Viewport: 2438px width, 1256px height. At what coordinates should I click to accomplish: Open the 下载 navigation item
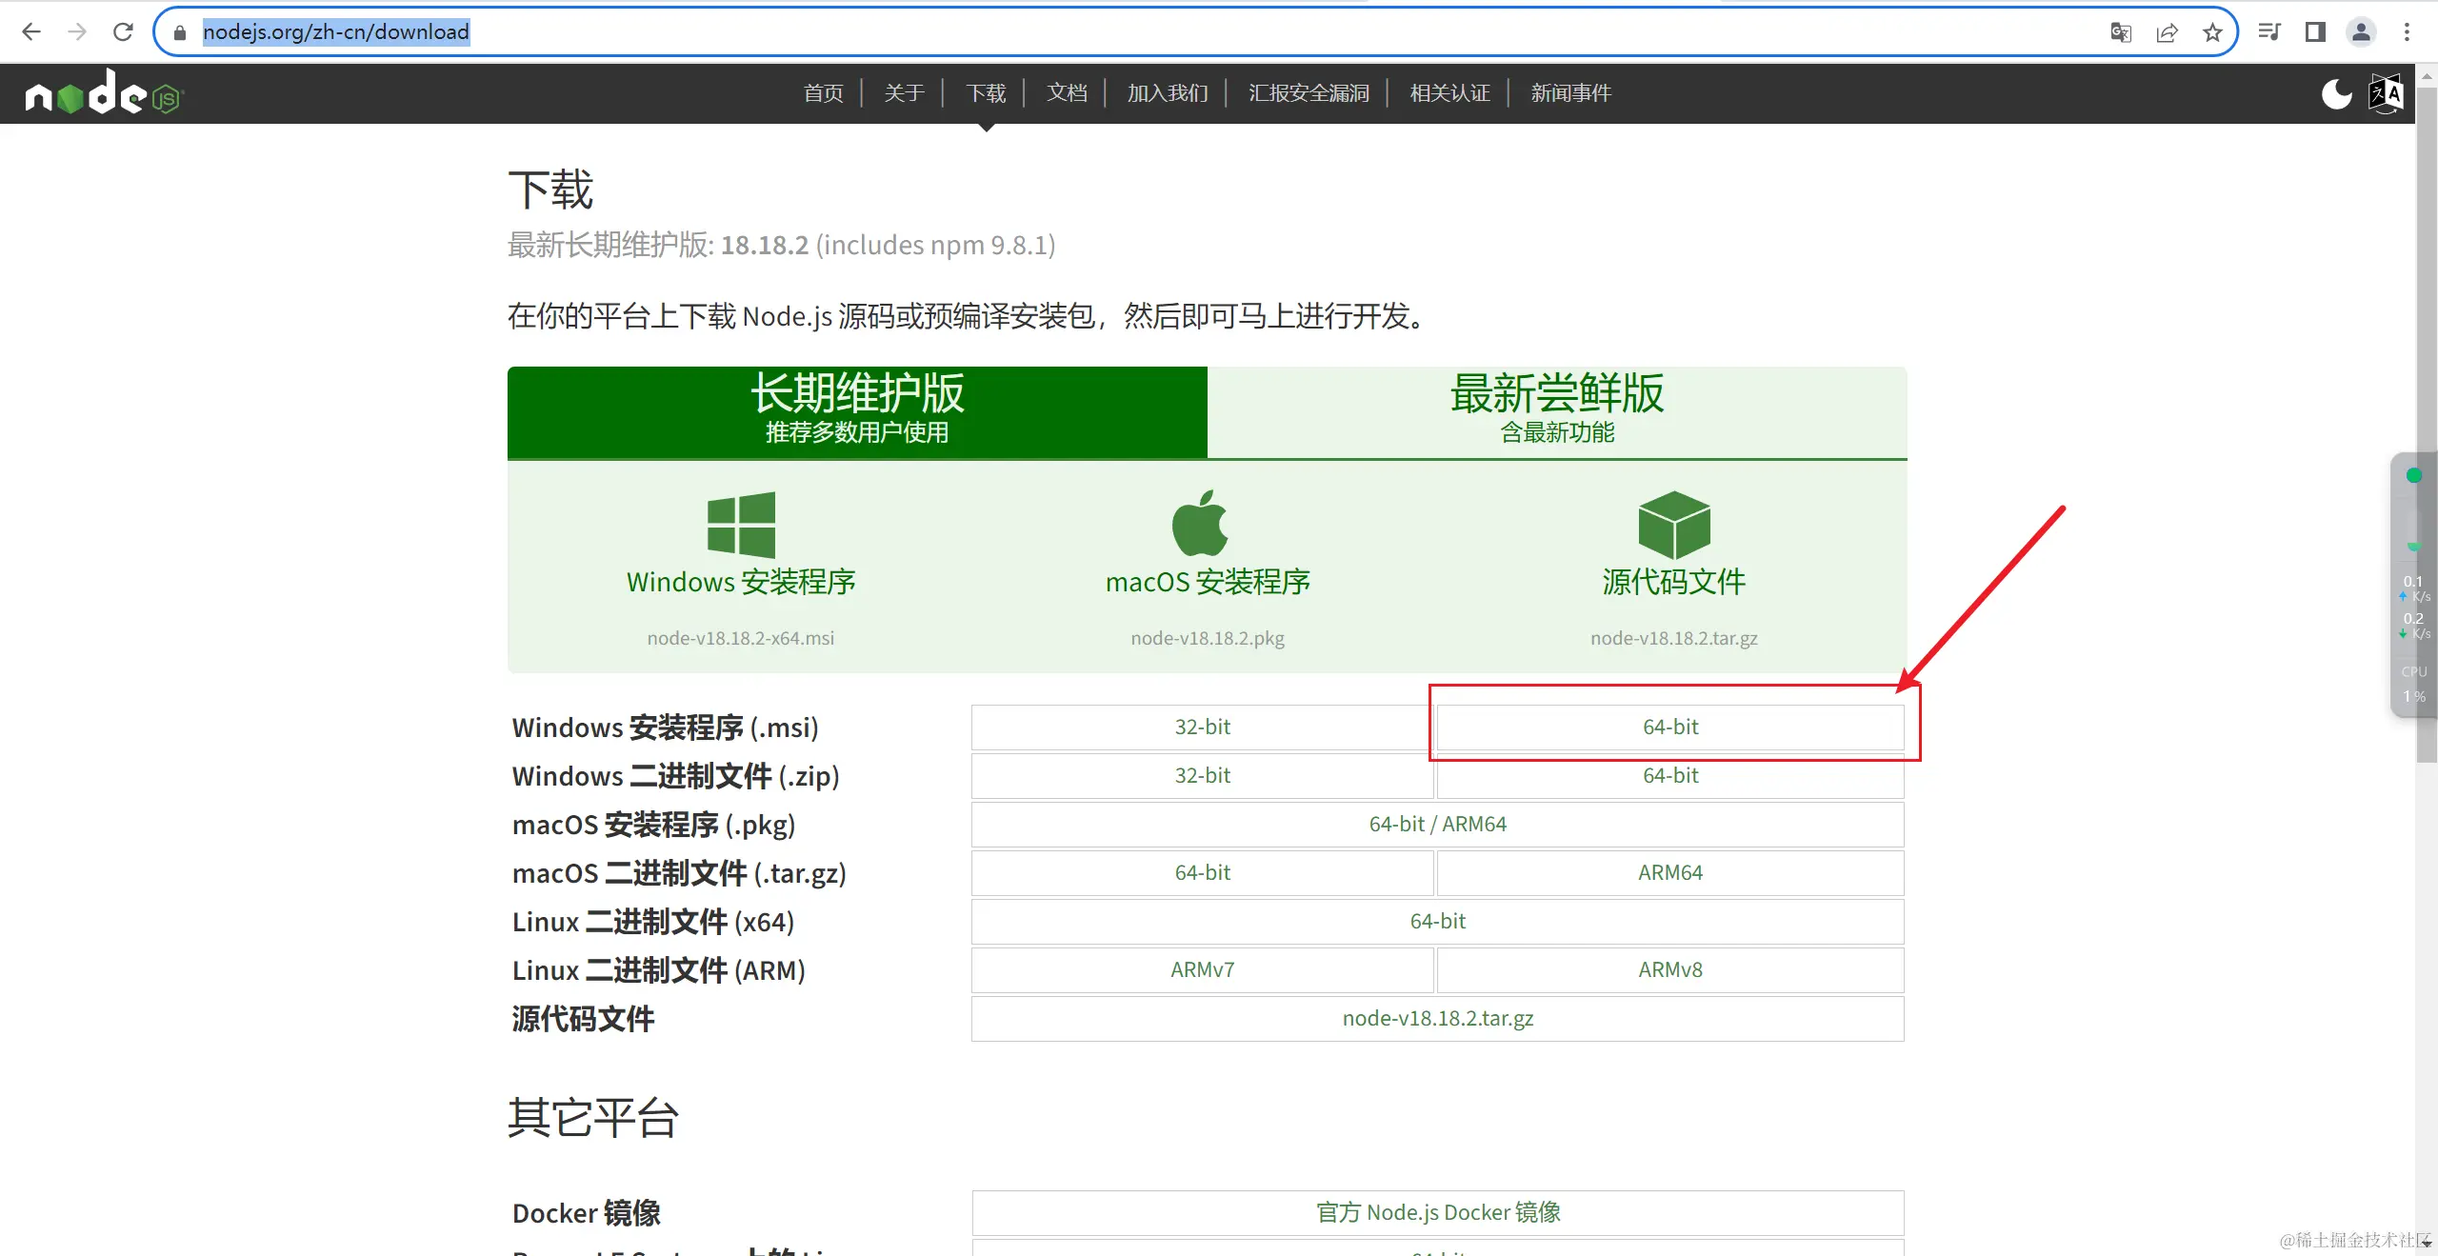point(986,93)
